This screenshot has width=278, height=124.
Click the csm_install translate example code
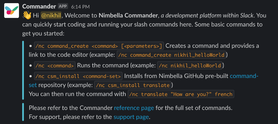133,85
